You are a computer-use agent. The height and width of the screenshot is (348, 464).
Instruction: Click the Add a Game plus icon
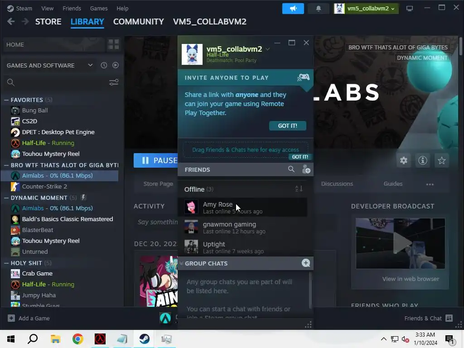point(11,318)
